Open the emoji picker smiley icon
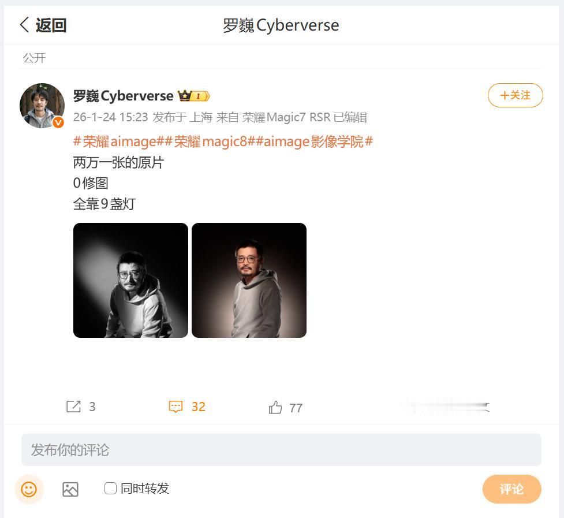 tap(29, 489)
